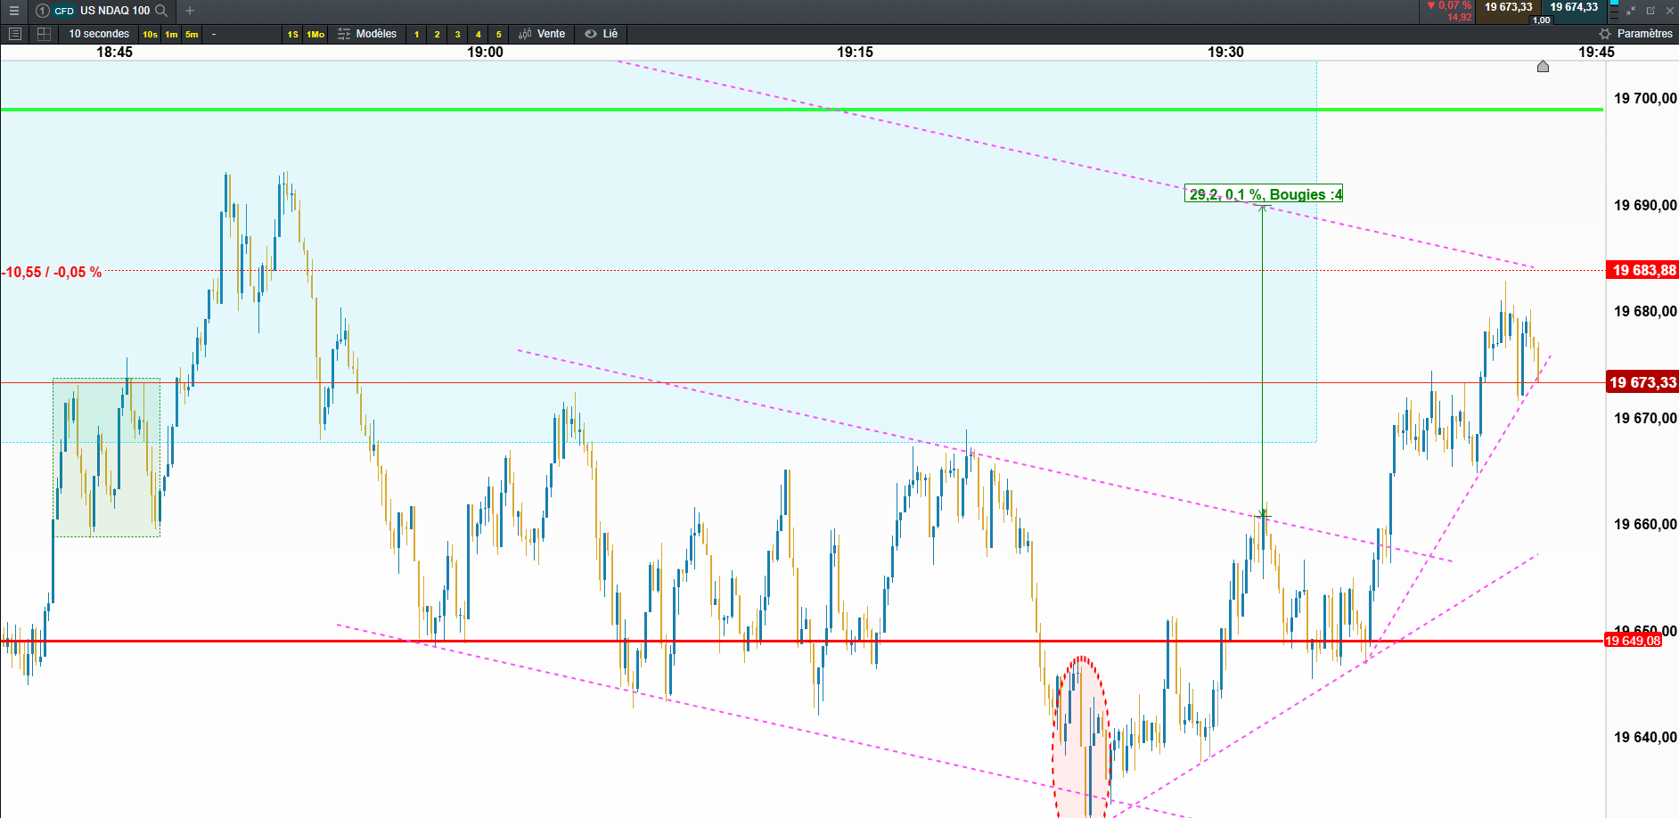Select the 5m timeframe shortcut
The width and height of the screenshot is (1679, 818).
(x=192, y=35)
